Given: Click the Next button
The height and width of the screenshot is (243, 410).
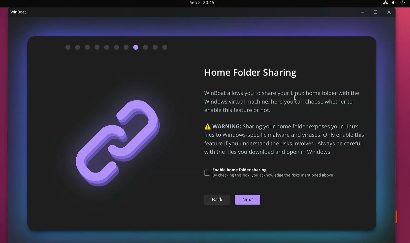Looking at the screenshot, I should pos(248,200).
